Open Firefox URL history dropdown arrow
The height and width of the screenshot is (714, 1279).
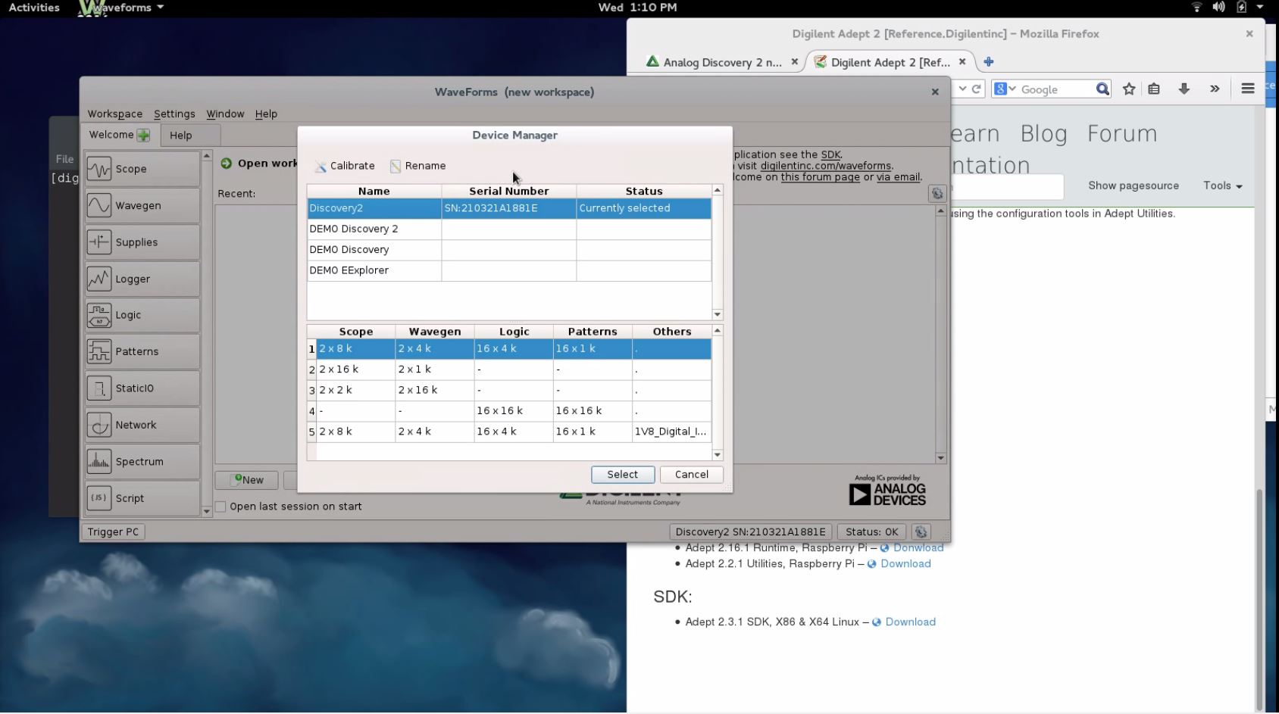(x=962, y=89)
